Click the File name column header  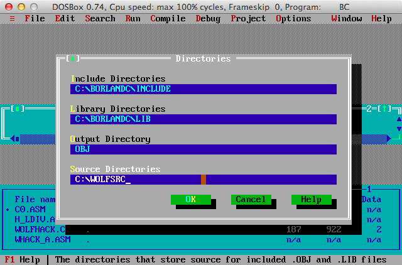[35, 200]
